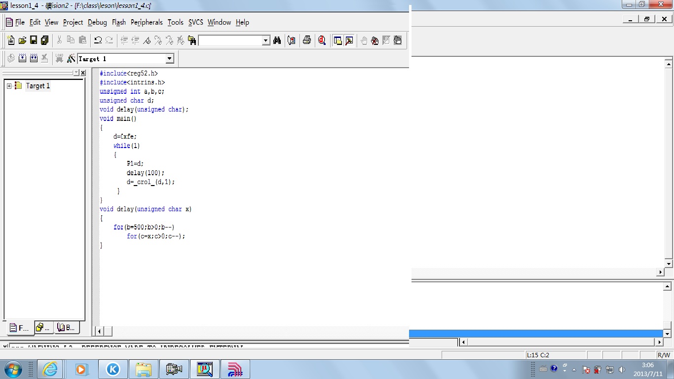Open the Target 1 selection dropdown
674x379 pixels.
click(170, 59)
